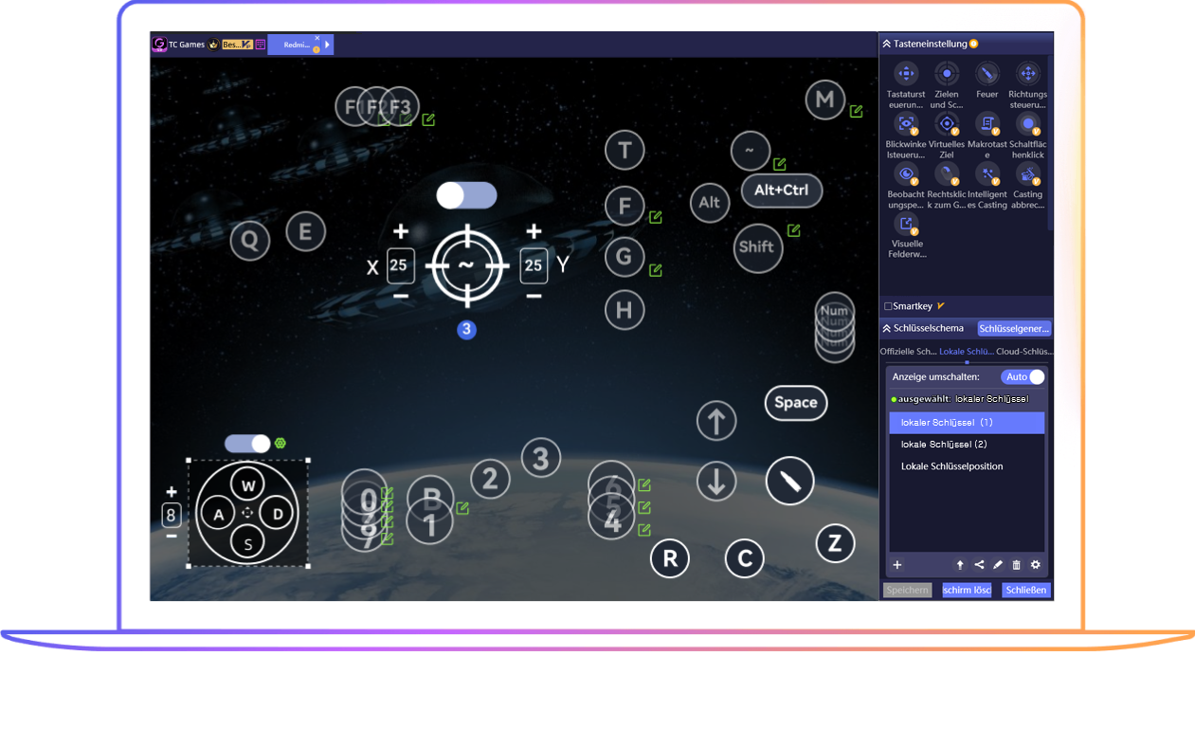Click the Speichern button
The image size is (1195, 729).
pos(907,590)
